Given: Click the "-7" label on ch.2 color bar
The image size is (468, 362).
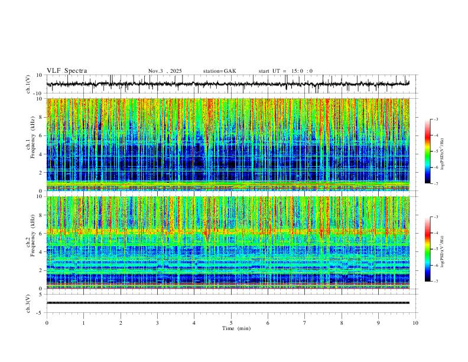Looking at the screenshot, I should (x=435, y=282).
